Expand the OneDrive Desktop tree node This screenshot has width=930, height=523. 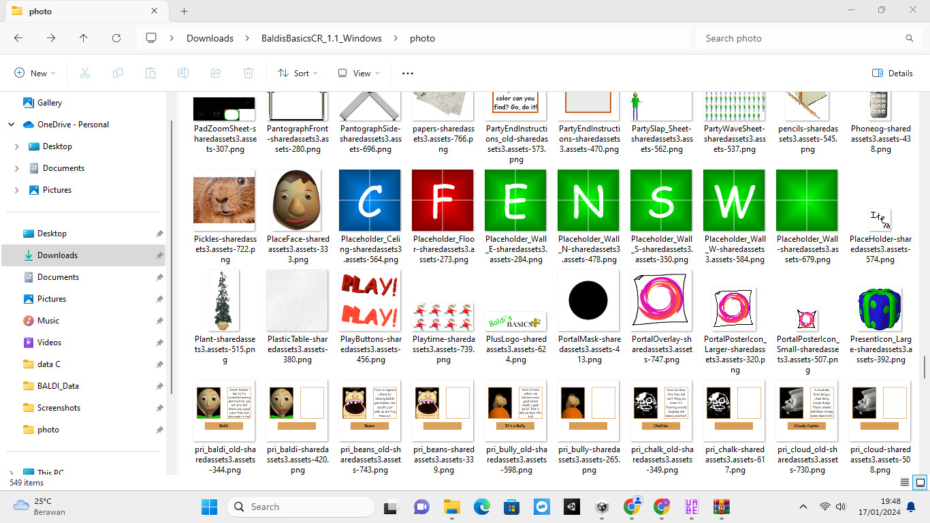pos(17,146)
